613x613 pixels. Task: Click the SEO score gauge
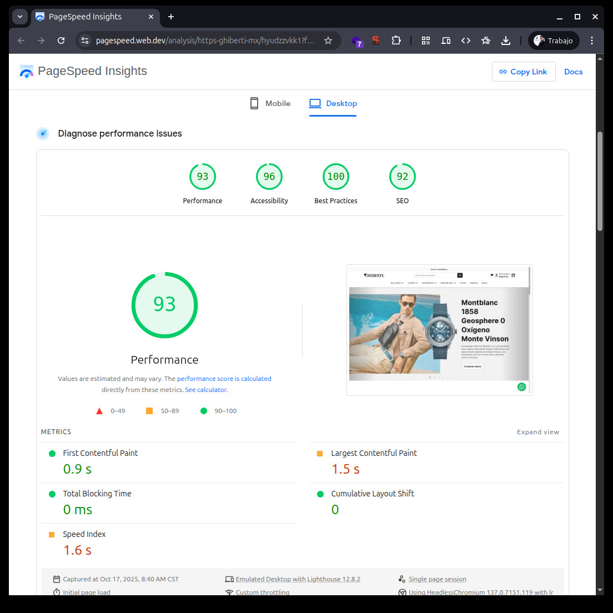(x=403, y=177)
